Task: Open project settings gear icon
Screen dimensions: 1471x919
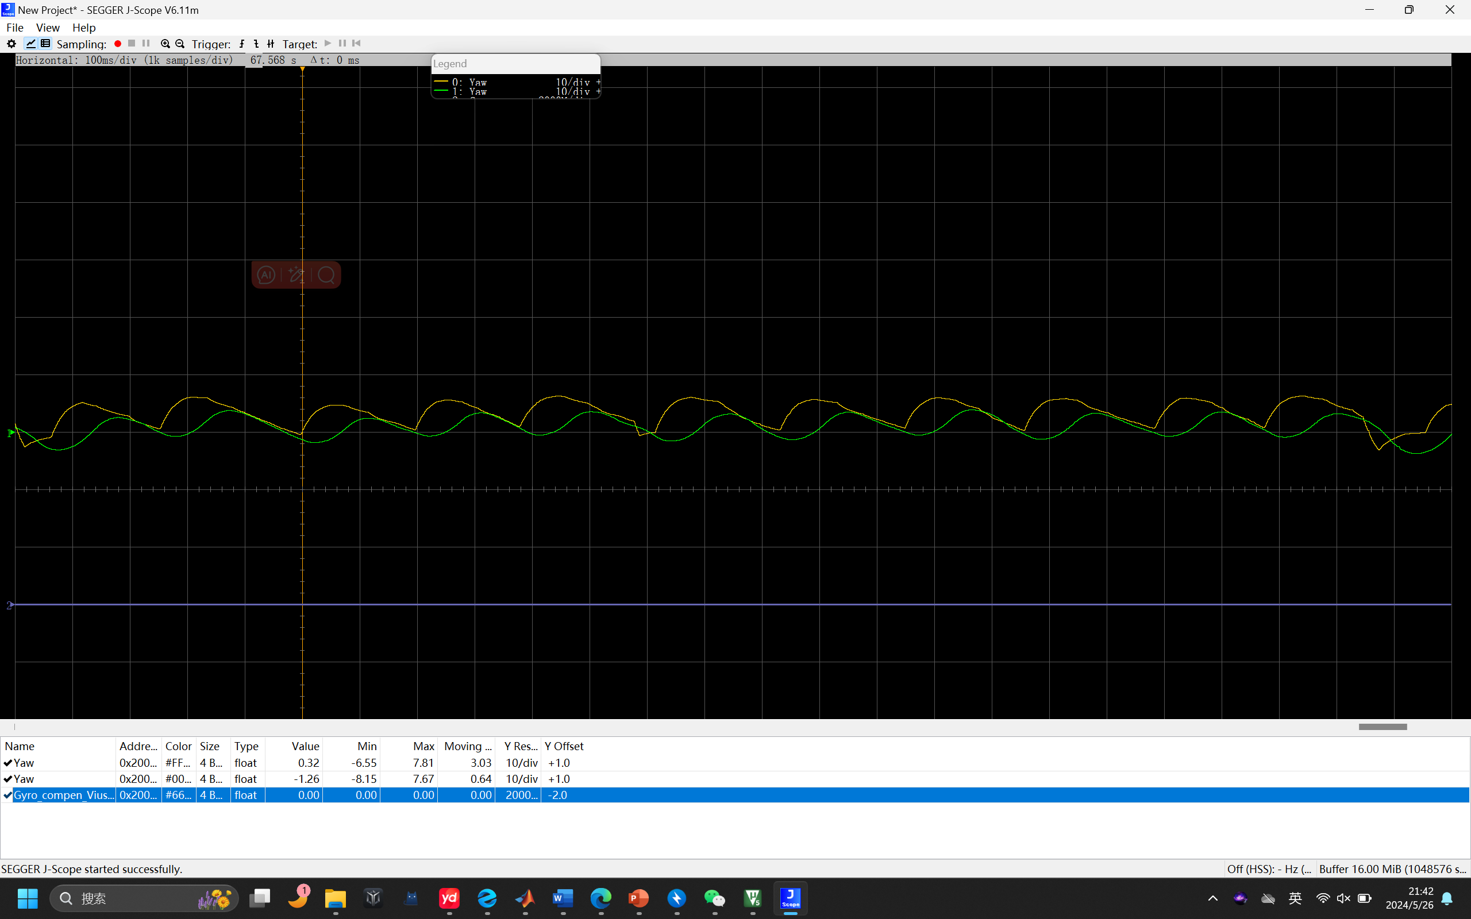Action: point(11,44)
